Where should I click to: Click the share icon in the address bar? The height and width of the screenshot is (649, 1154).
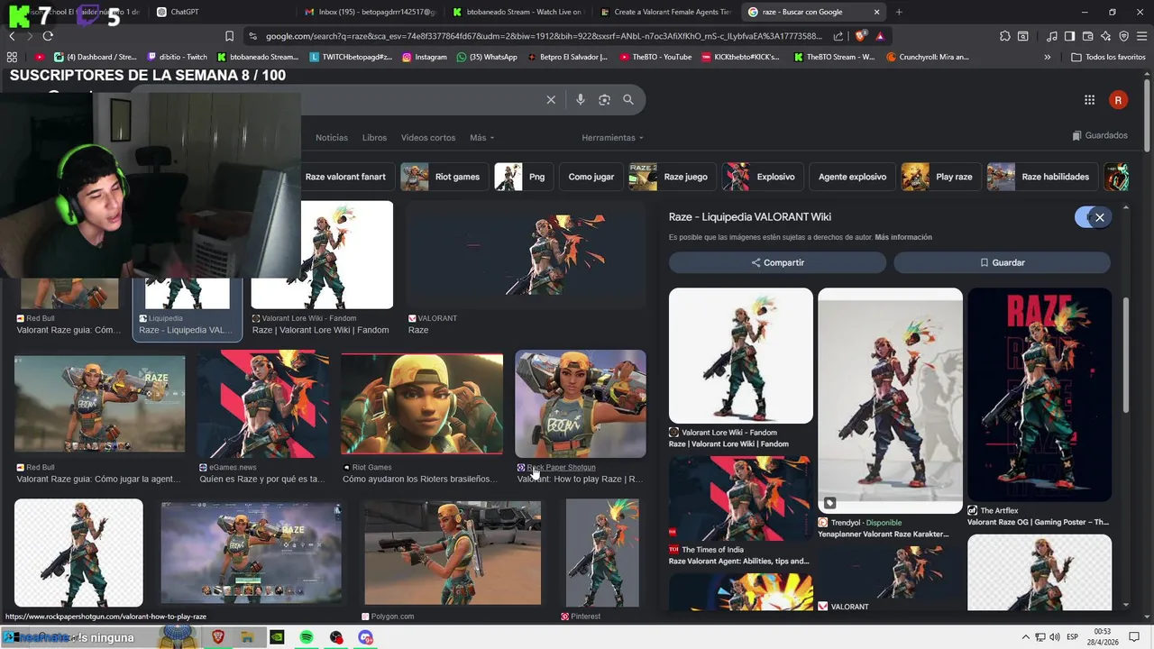pyautogui.click(x=838, y=36)
